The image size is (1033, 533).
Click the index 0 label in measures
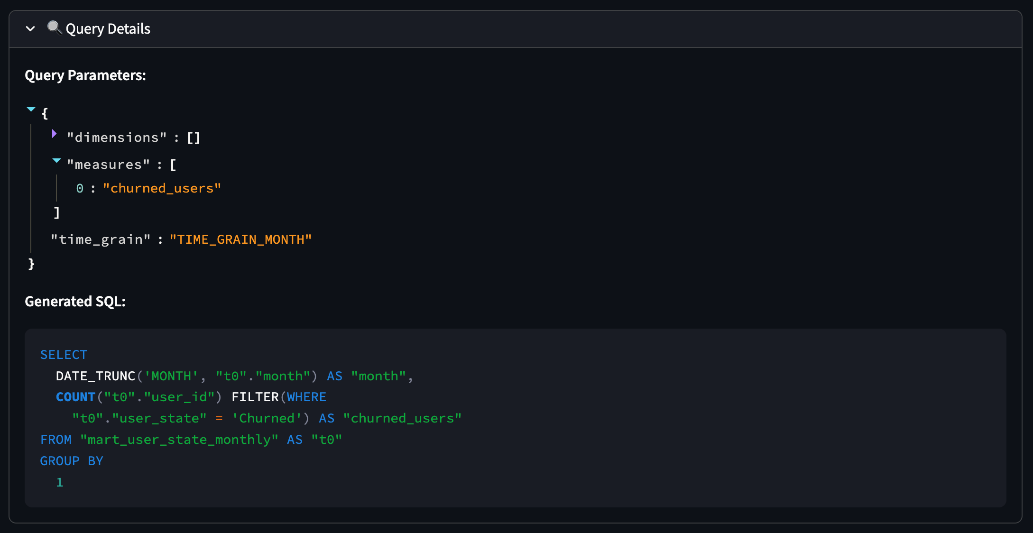coord(80,189)
